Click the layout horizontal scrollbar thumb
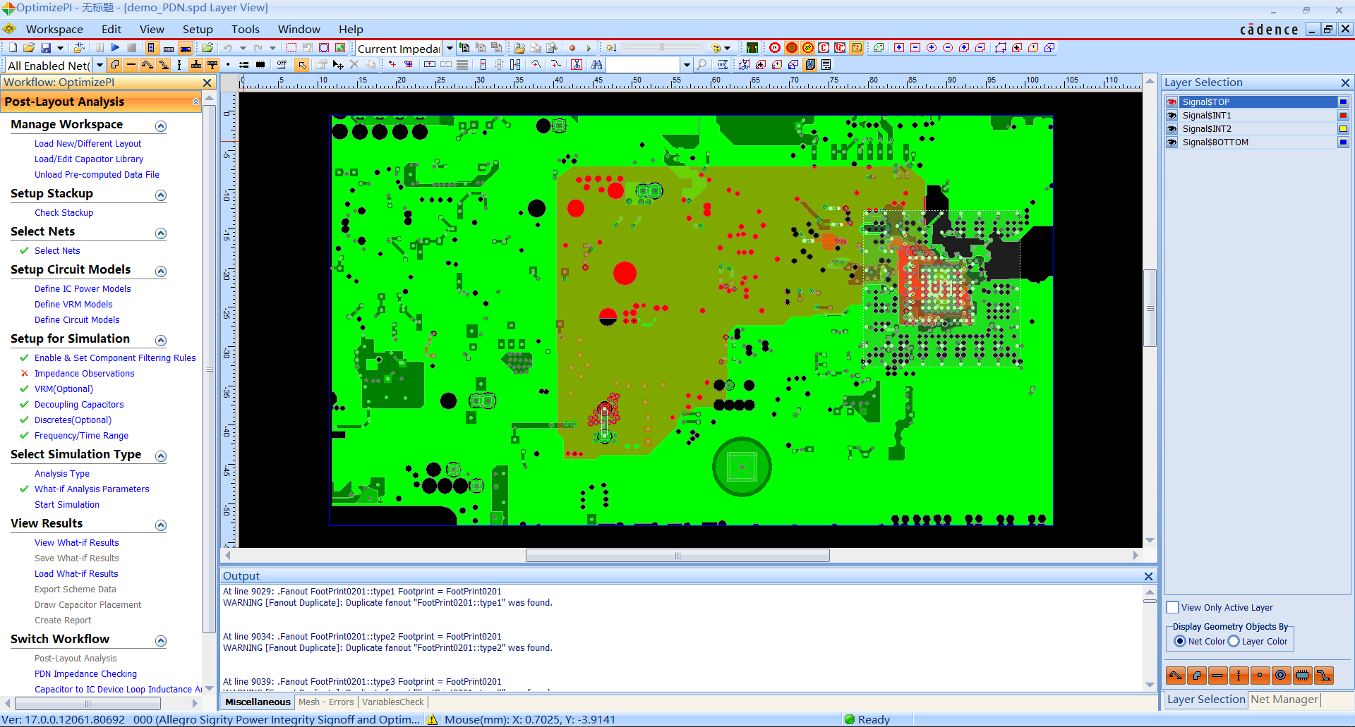 677,556
